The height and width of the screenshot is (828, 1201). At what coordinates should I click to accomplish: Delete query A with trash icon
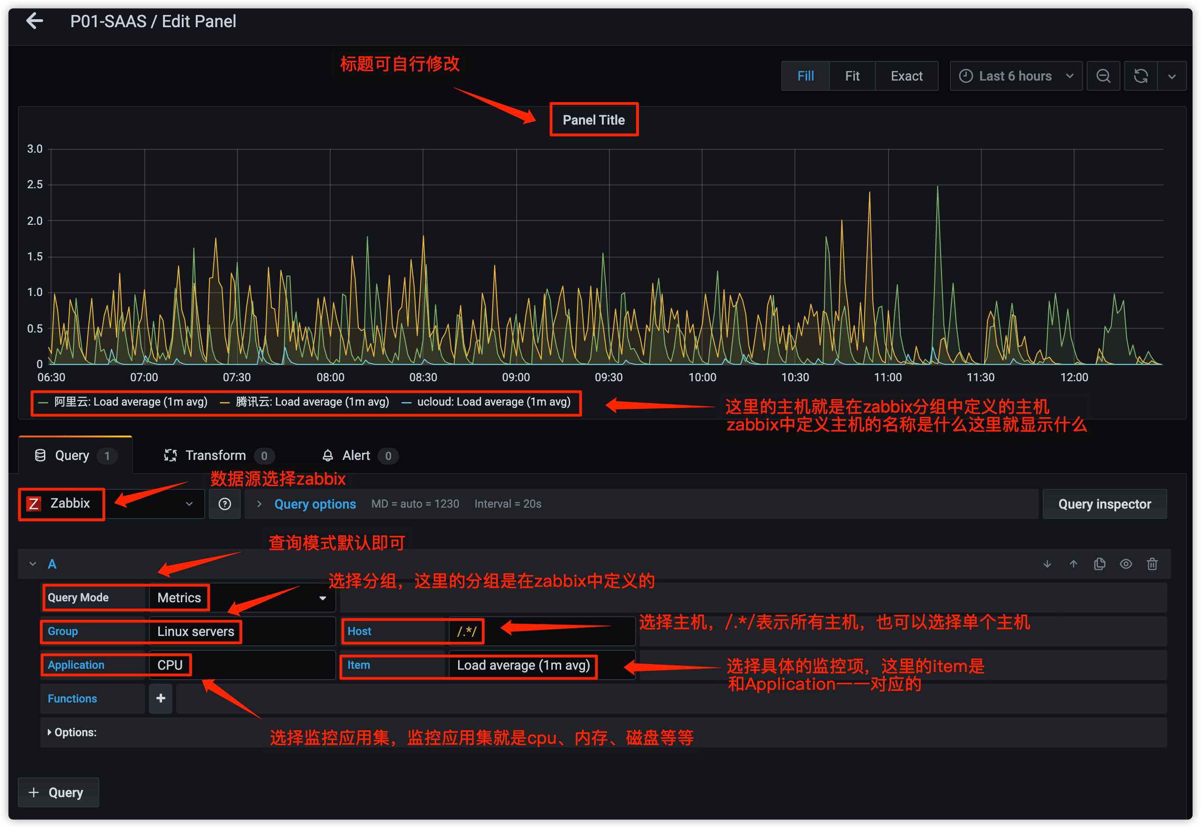(1152, 564)
